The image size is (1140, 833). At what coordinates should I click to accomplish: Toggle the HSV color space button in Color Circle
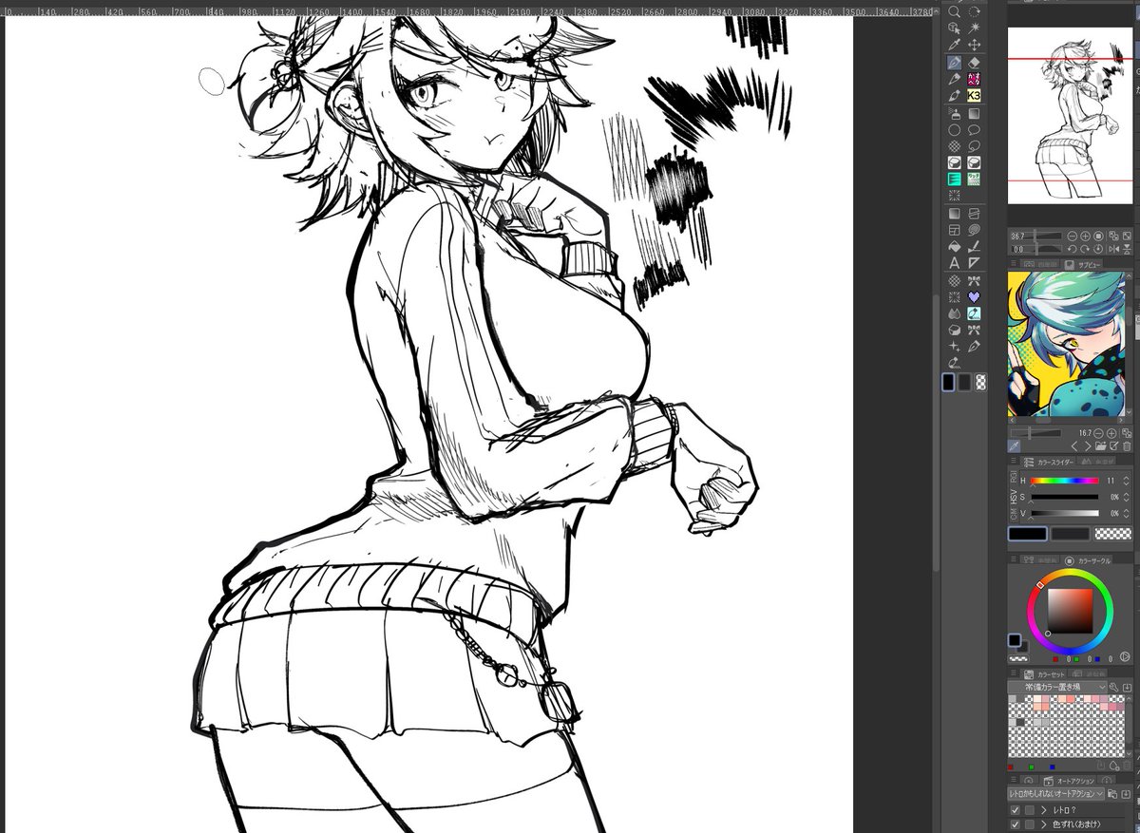click(x=1125, y=656)
